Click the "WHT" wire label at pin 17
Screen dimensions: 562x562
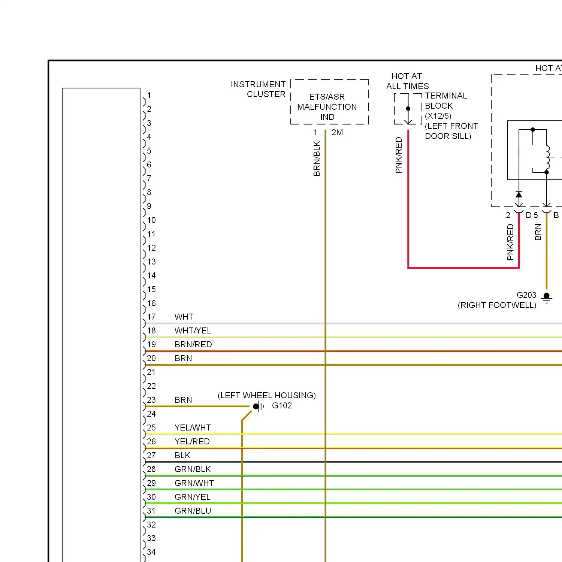click(184, 317)
